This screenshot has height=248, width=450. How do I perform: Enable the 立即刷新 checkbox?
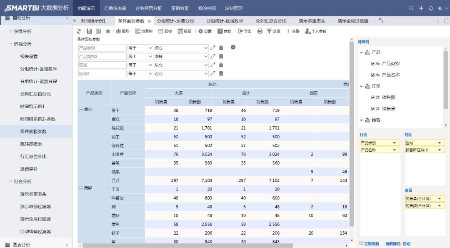click(x=361, y=243)
